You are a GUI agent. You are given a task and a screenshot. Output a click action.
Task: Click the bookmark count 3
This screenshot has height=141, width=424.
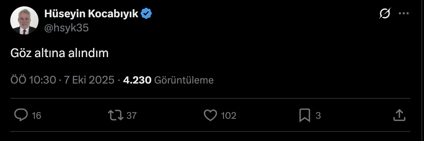(318, 116)
